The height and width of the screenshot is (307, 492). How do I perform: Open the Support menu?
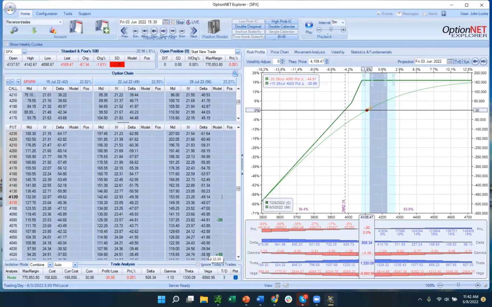[x=85, y=14]
